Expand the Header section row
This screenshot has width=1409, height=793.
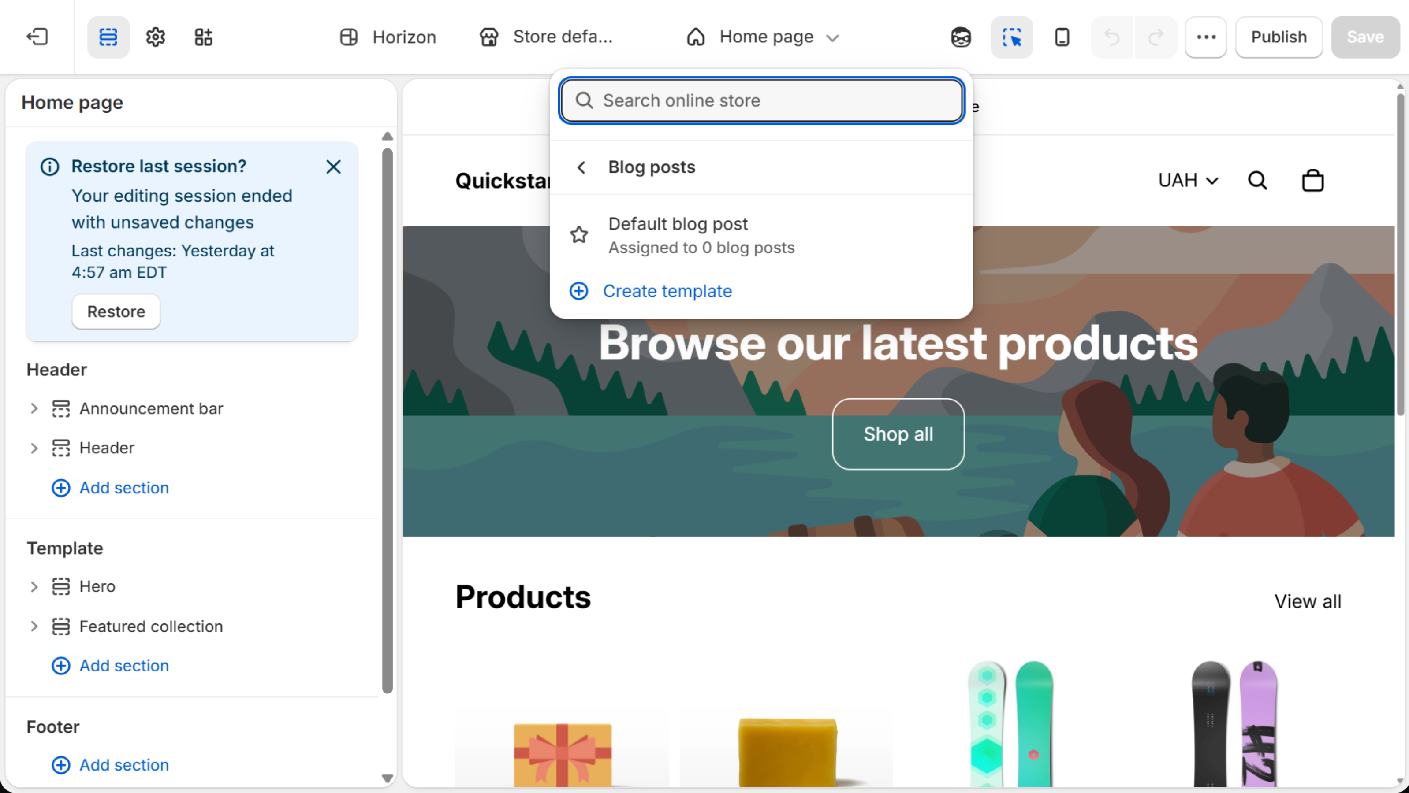tap(34, 448)
